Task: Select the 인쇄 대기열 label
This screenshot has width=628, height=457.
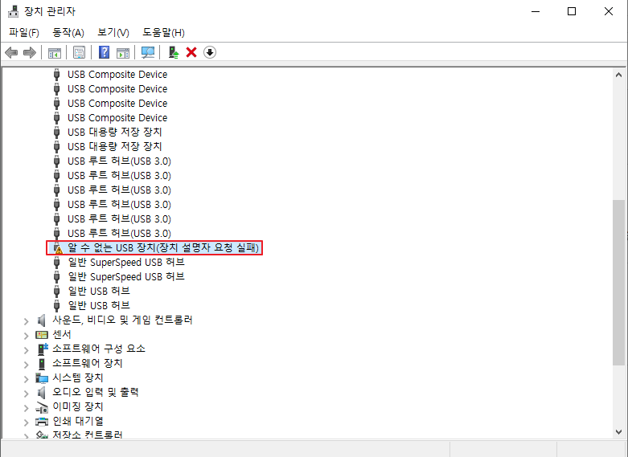Action: click(x=78, y=421)
